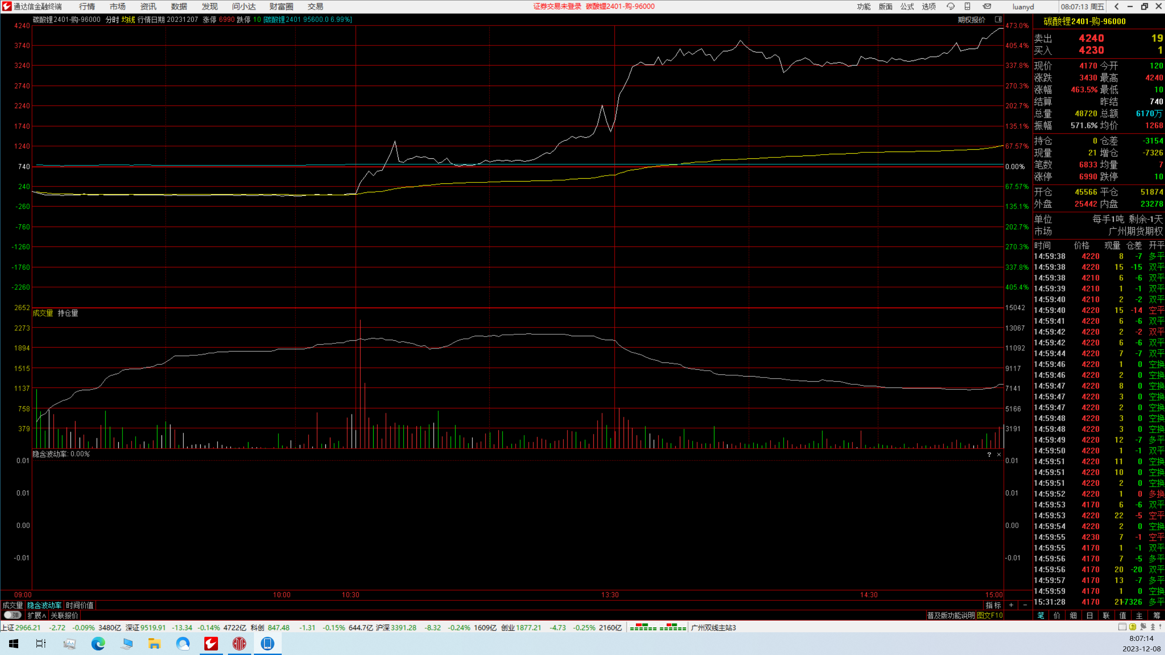This screenshot has width=1165, height=655.
Task: Toggle the 弹 popup switch
Action: [12, 615]
